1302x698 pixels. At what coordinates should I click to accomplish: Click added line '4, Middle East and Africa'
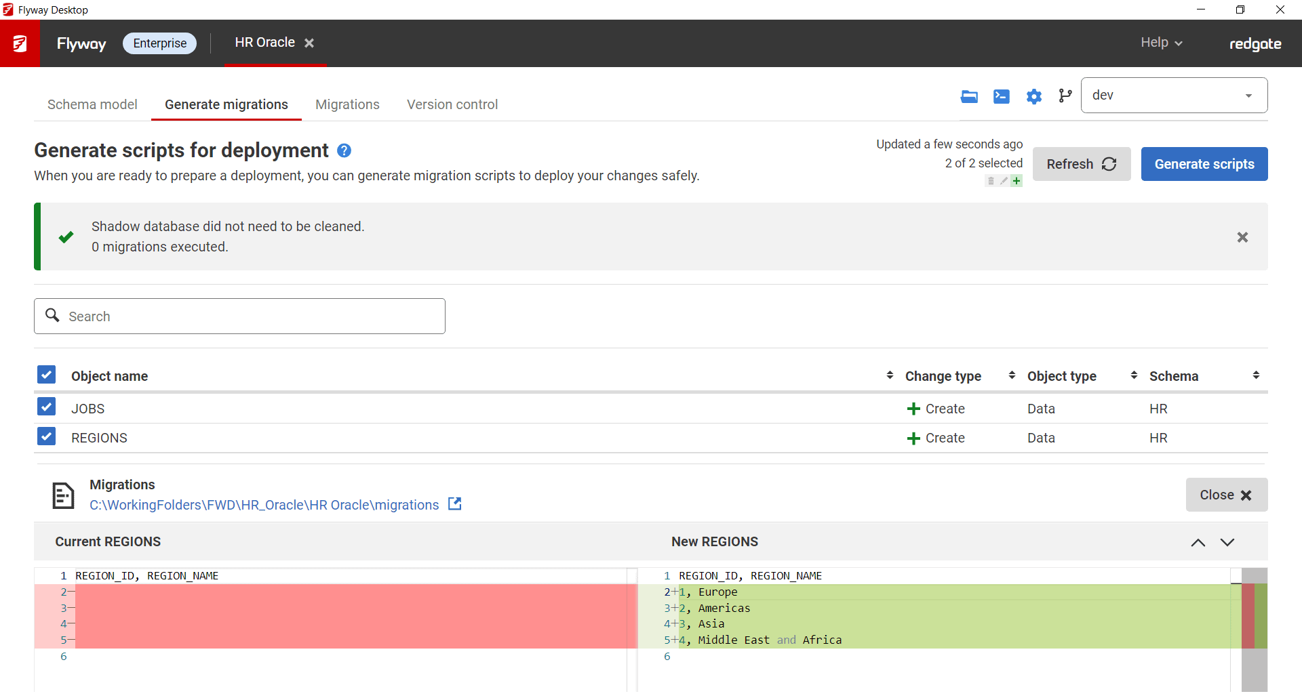pos(760,640)
